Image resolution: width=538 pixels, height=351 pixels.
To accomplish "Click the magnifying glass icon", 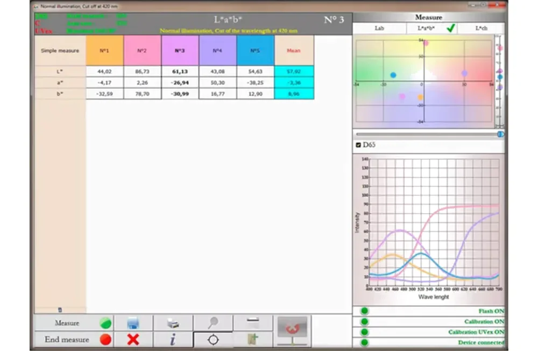I will click(x=213, y=322).
